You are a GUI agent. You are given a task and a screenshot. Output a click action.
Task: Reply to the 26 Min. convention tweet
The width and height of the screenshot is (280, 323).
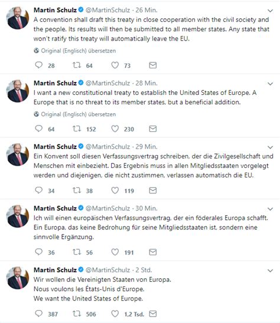click(x=38, y=65)
